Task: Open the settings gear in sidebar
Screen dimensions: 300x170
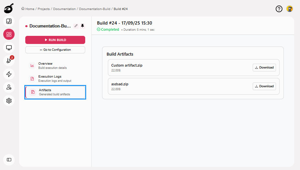Action: pos(9,101)
